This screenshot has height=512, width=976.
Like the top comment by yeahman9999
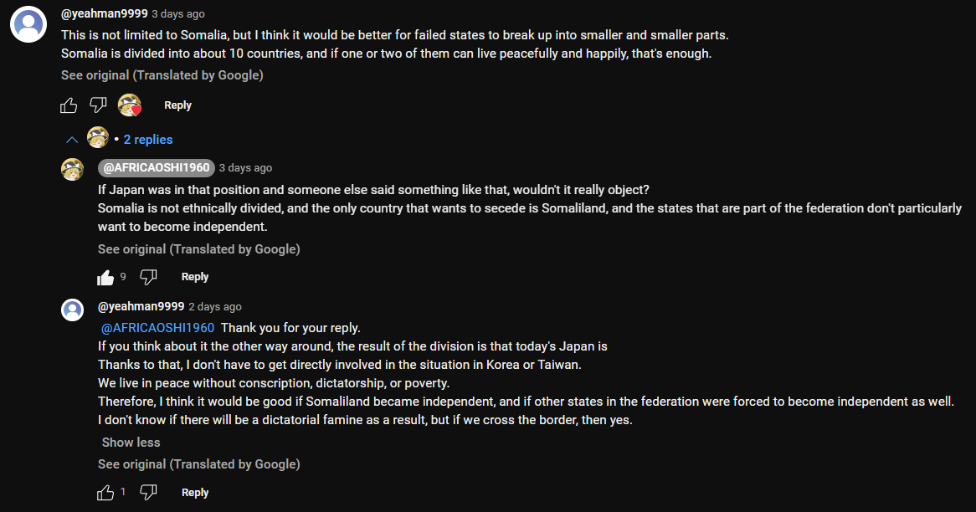click(69, 105)
